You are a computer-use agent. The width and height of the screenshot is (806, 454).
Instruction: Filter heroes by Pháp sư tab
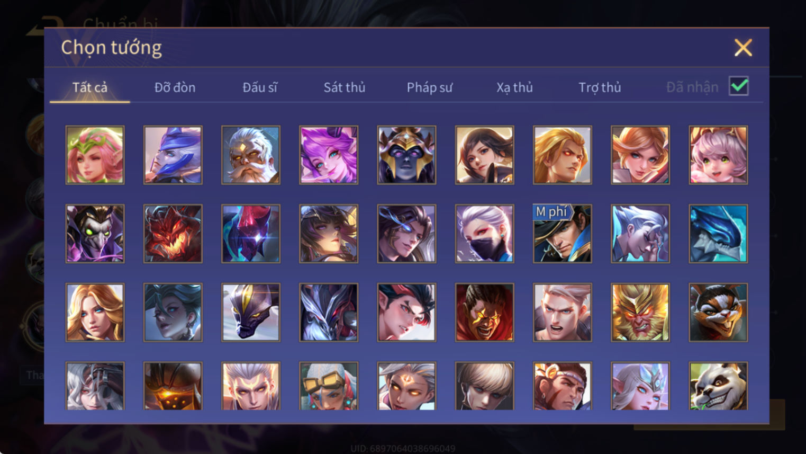[430, 87]
